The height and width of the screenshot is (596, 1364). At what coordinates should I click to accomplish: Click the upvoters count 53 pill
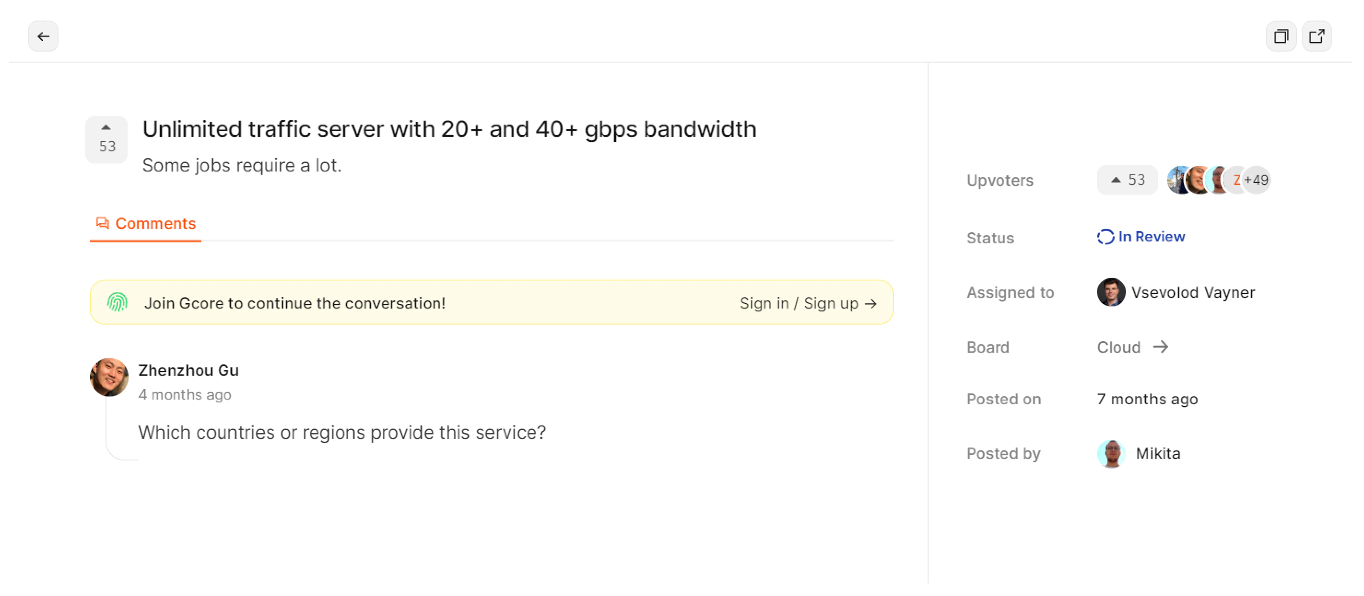coord(1127,180)
